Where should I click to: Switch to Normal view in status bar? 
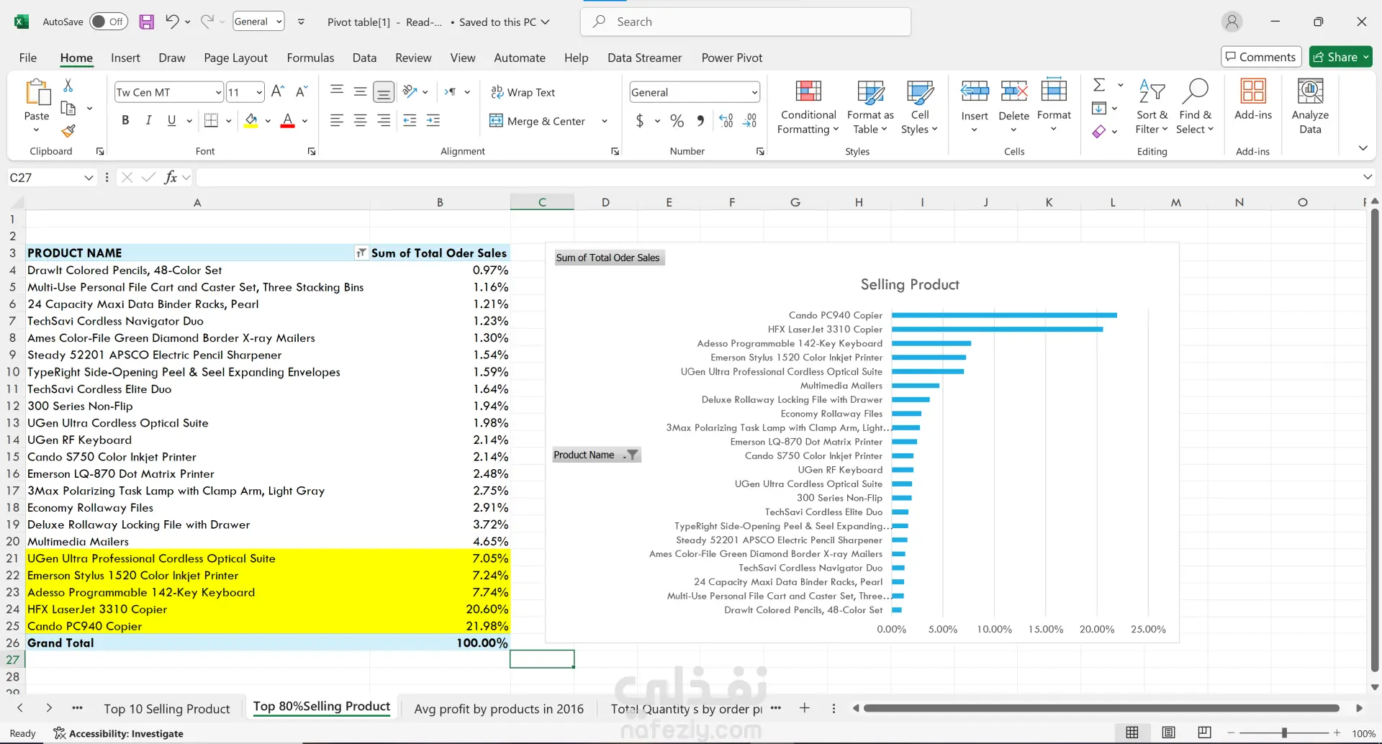click(x=1132, y=732)
